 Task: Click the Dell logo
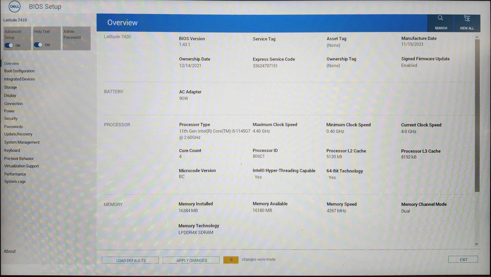tap(14, 7)
